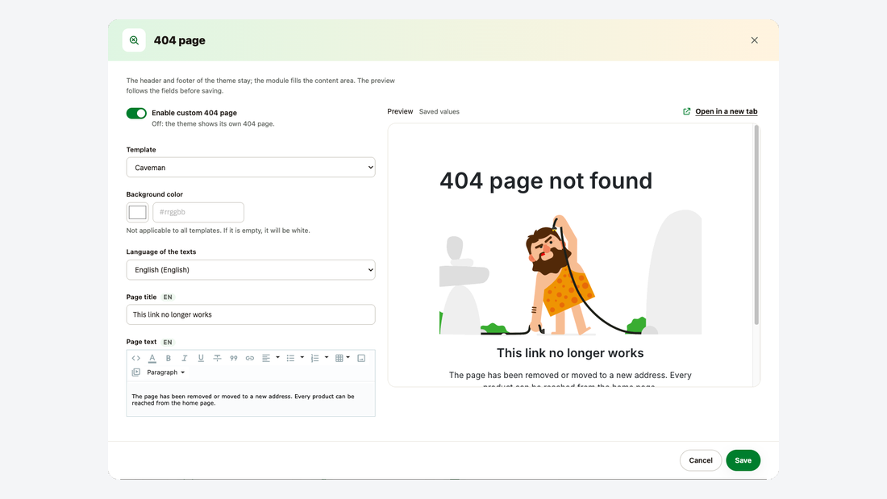Click the insert table icon

point(339,358)
